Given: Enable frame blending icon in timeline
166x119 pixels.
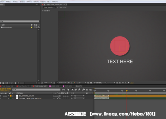Looking at the screenshot, I should pyautogui.click(x=76, y=90).
